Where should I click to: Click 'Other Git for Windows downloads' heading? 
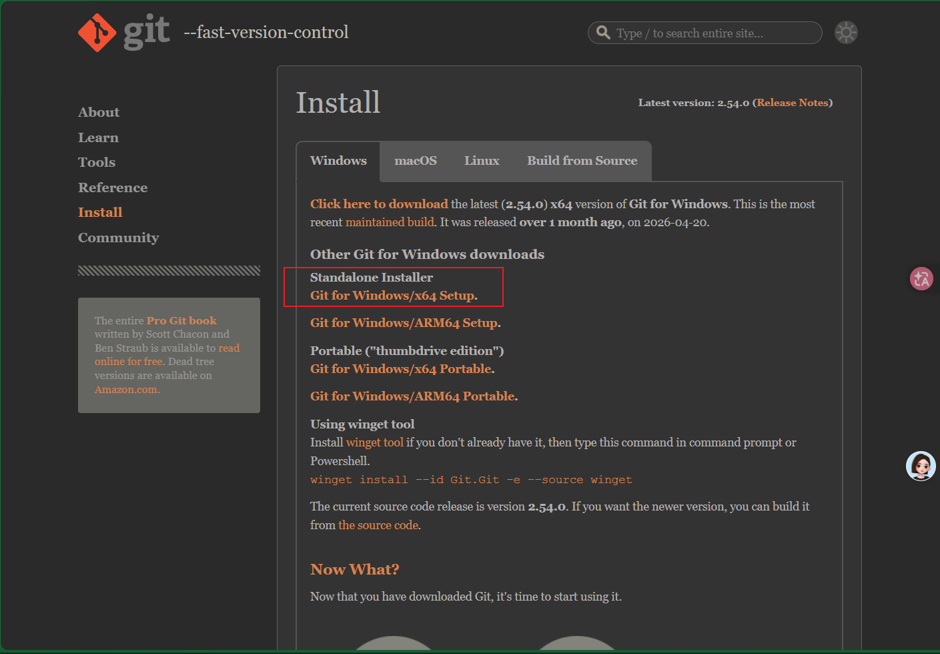point(427,254)
